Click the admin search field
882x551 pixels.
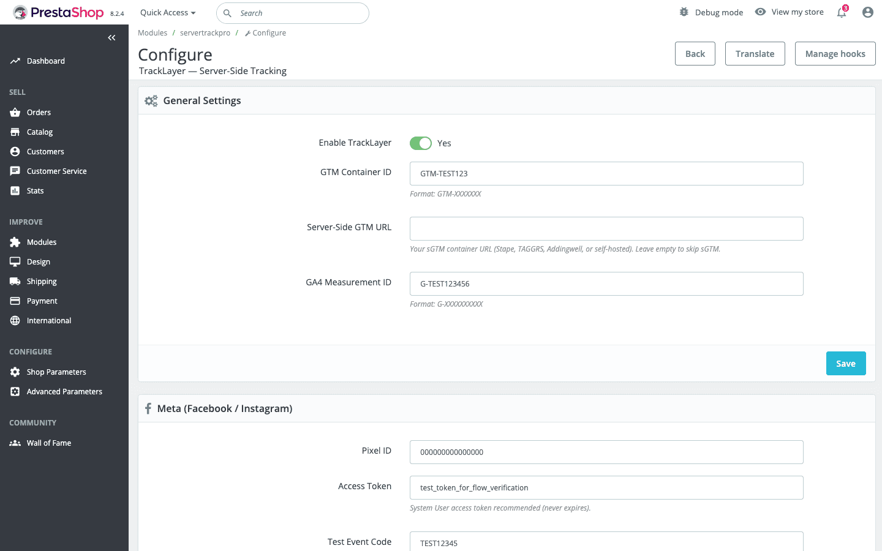[x=292, y=13]
